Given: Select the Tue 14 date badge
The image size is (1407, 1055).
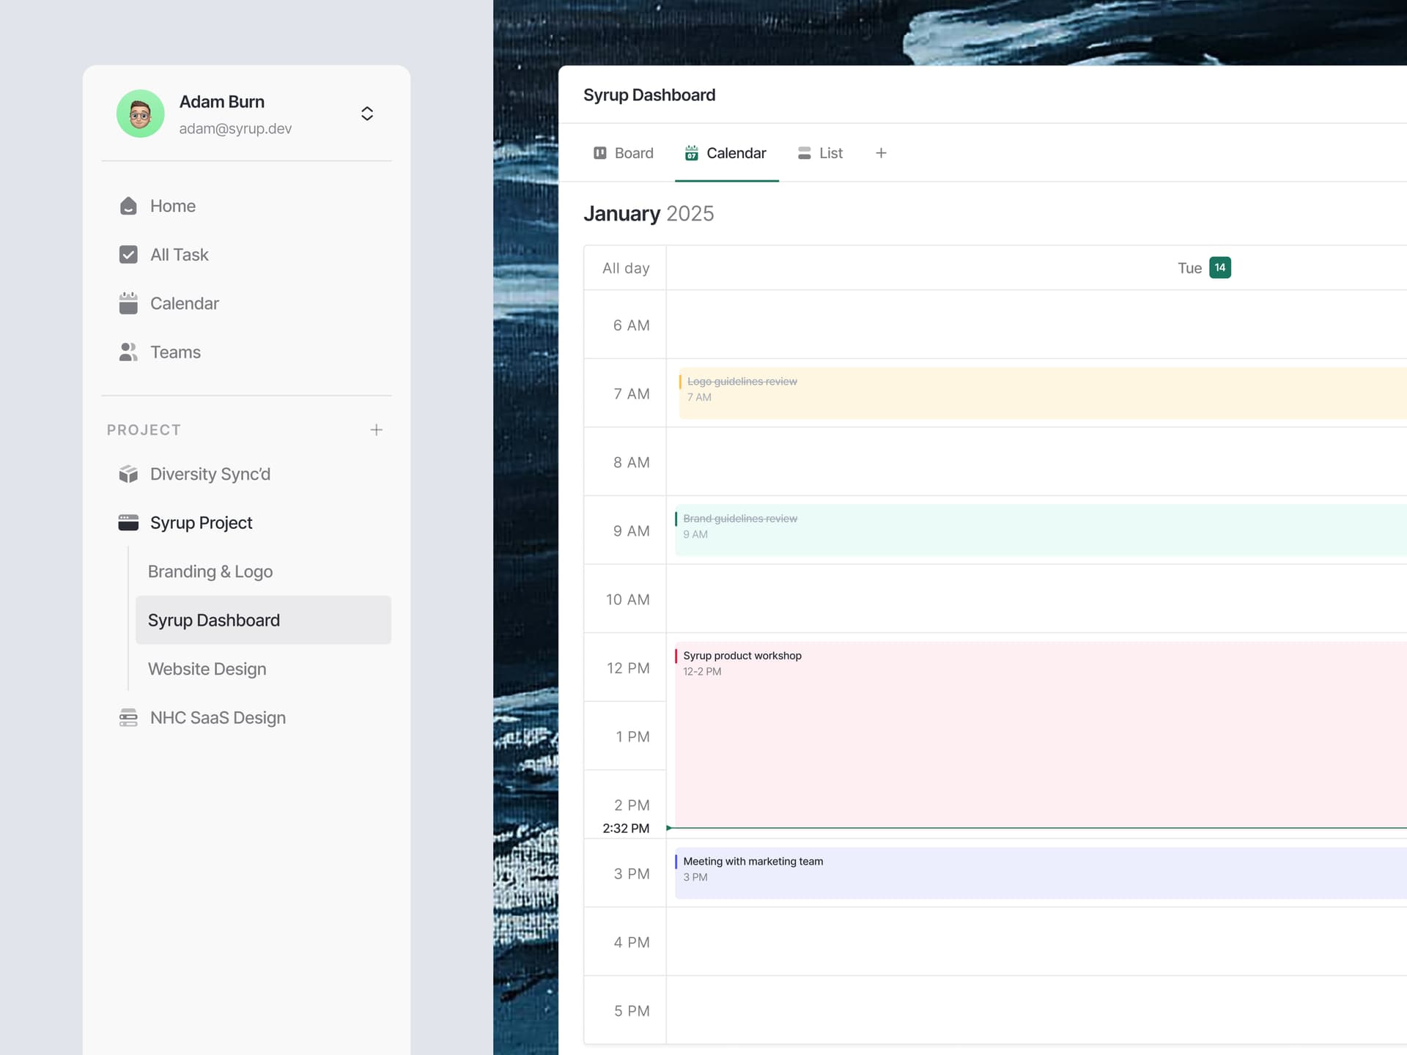Looking at the screenshot, I should click(1219, 267).
